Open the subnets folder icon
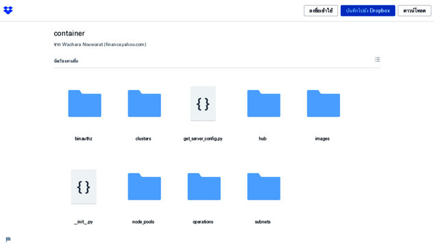This screenshot has width=434, height=247. [264, 187]
